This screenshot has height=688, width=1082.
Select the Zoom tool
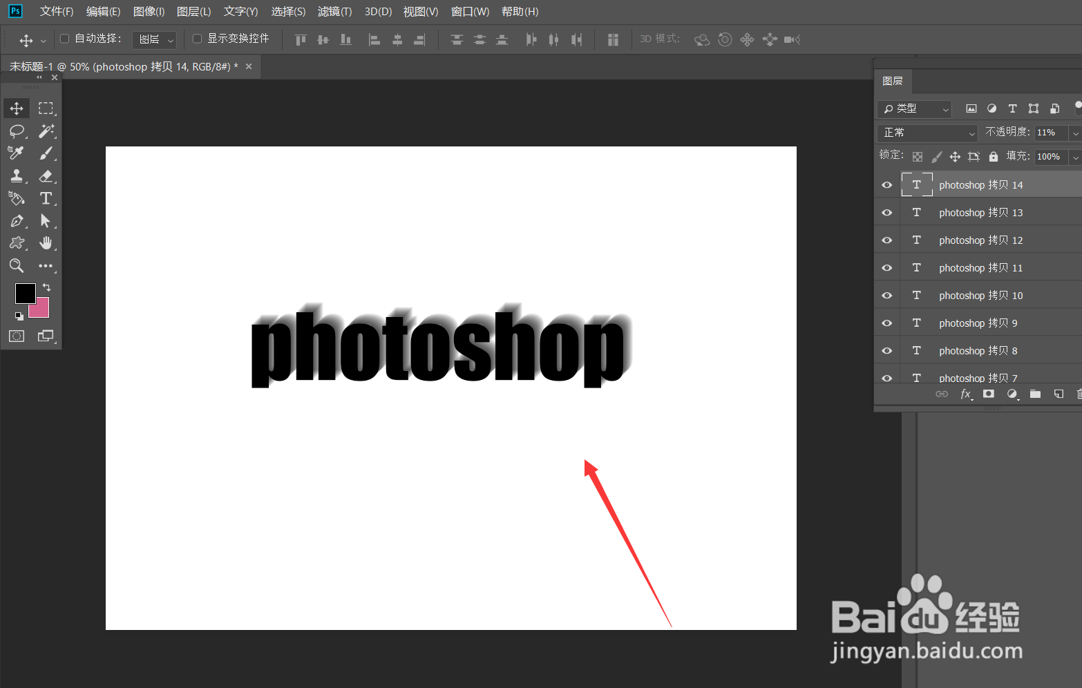(x=17, y=266)
